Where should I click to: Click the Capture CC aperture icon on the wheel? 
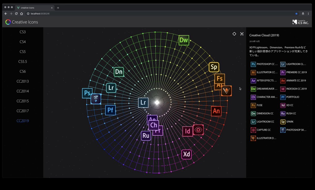198,130
